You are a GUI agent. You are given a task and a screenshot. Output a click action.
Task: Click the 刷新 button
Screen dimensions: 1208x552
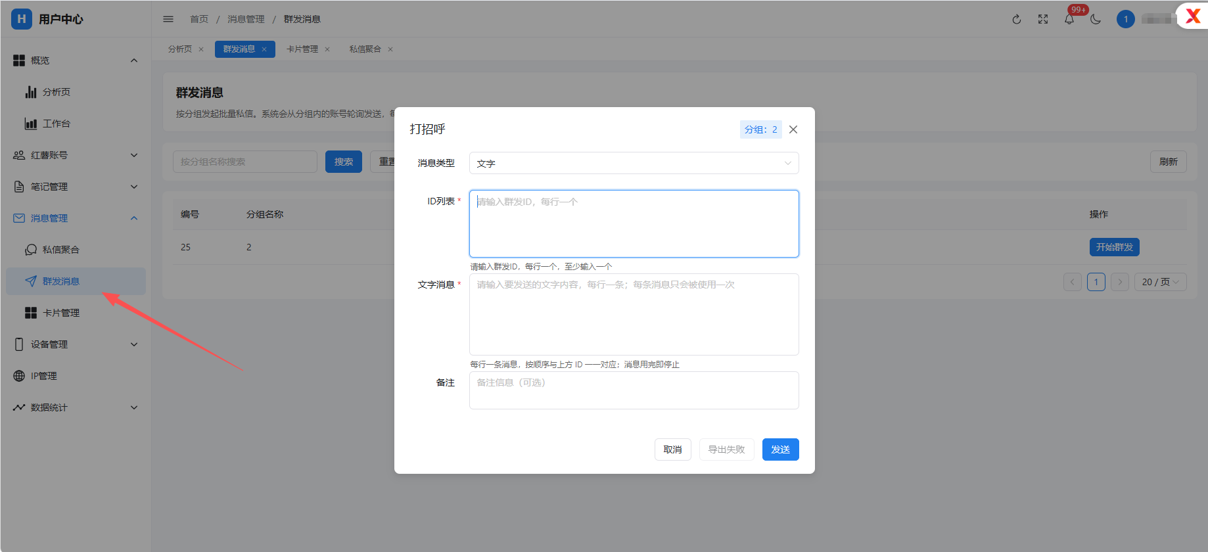(1169, 162)
